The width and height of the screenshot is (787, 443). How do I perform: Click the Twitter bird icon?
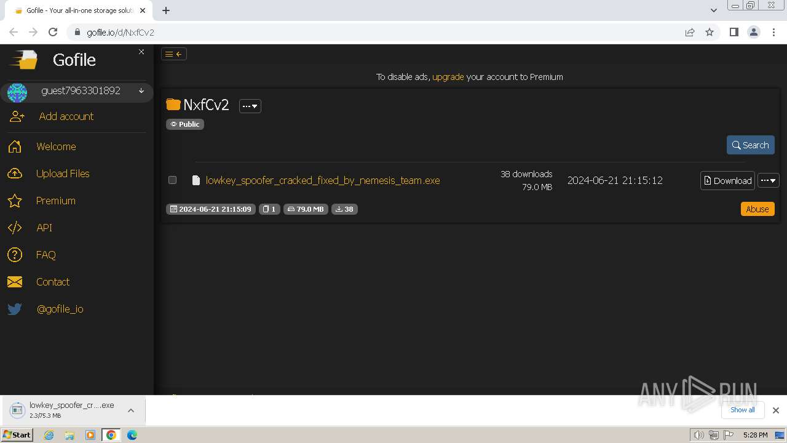coord(15,309)
